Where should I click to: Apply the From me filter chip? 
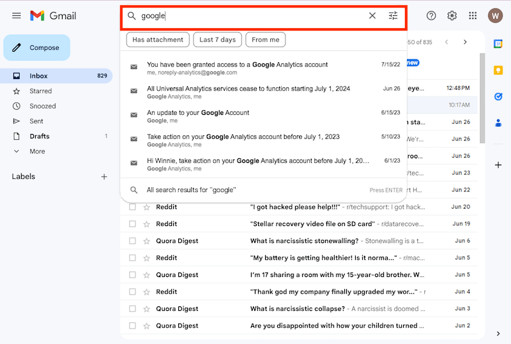click(265, 40)
